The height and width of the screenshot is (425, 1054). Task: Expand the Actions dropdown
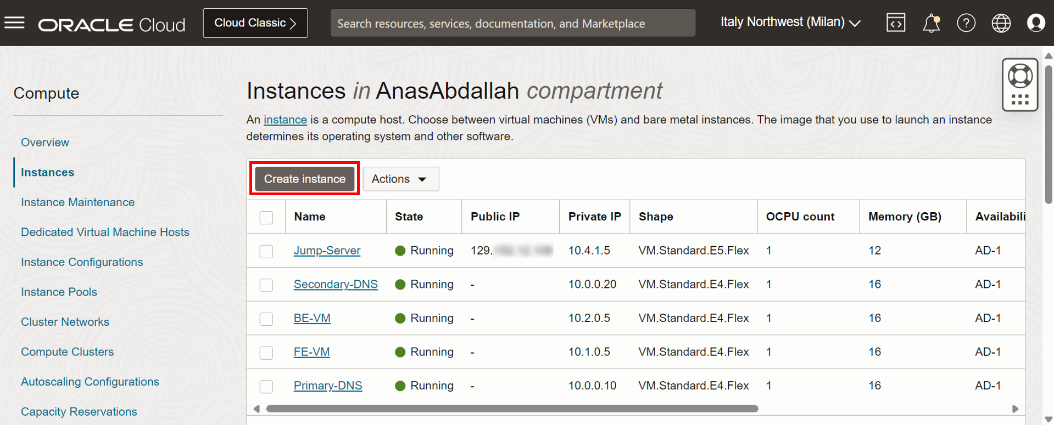pyautogui.click(x=400, y=179)
